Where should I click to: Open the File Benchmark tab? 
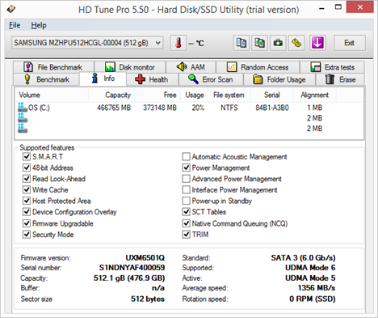(53, 67)
